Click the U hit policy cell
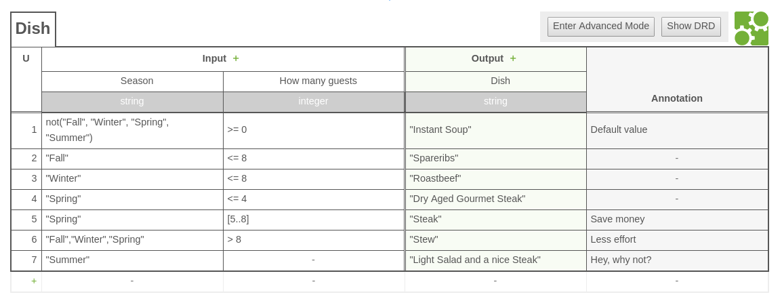Image resolution: width=782 pixels, height=301 pixels. (26, 59)
